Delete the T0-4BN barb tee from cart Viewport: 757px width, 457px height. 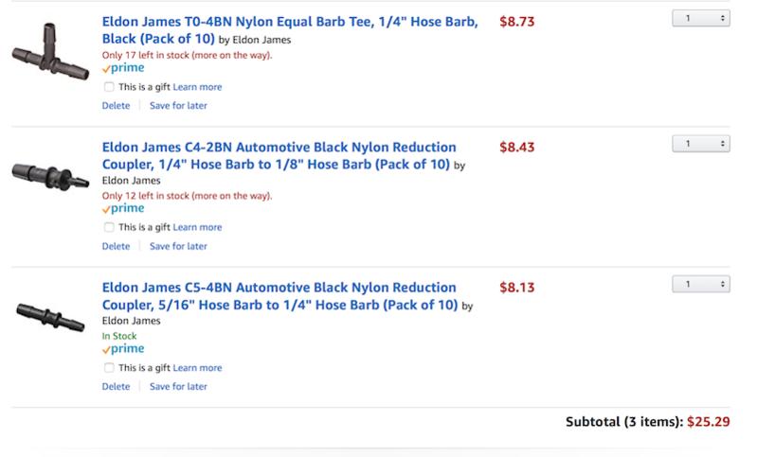(116, 106)
